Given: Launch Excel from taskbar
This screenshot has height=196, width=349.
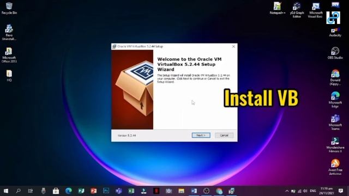Looking at the screenshot, I should pyautogui.click(x=131, y=191).
